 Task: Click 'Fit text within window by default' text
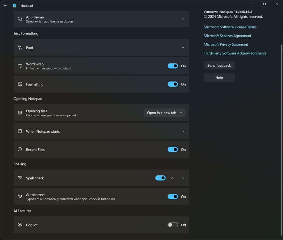point(49,68)
